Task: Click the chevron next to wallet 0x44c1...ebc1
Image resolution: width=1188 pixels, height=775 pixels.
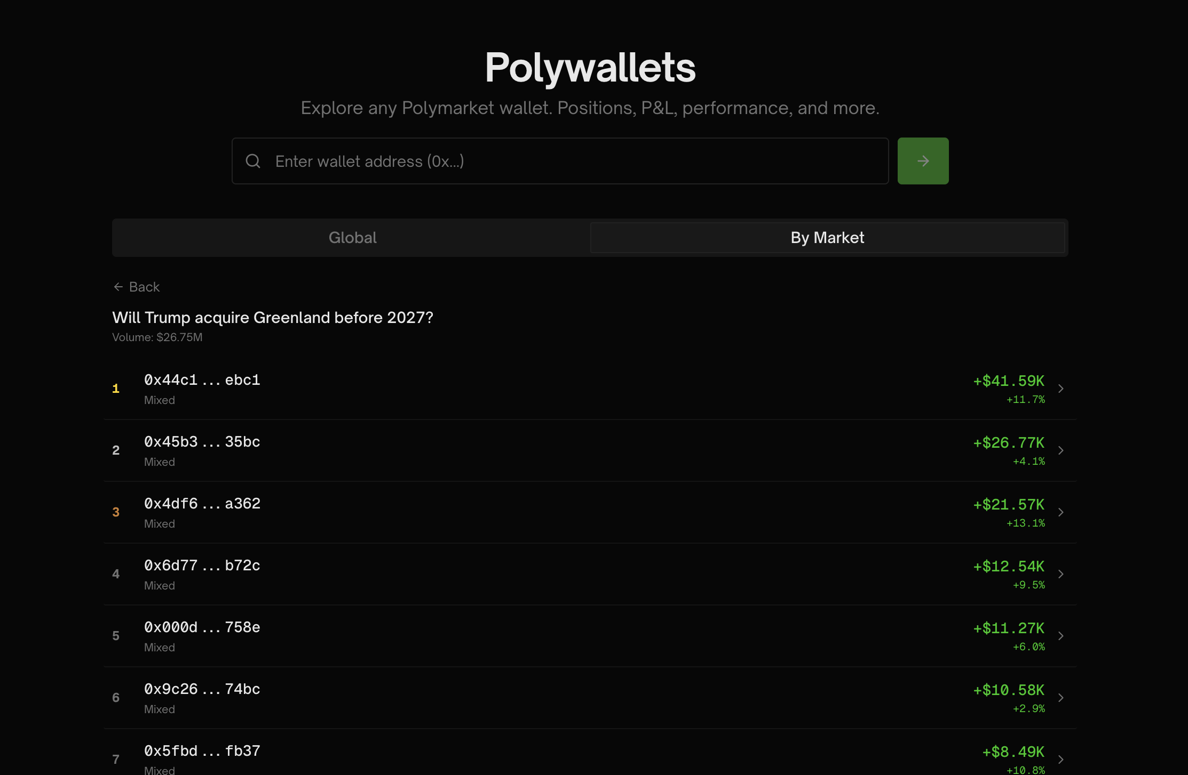Action: [x=1061, y=388]
